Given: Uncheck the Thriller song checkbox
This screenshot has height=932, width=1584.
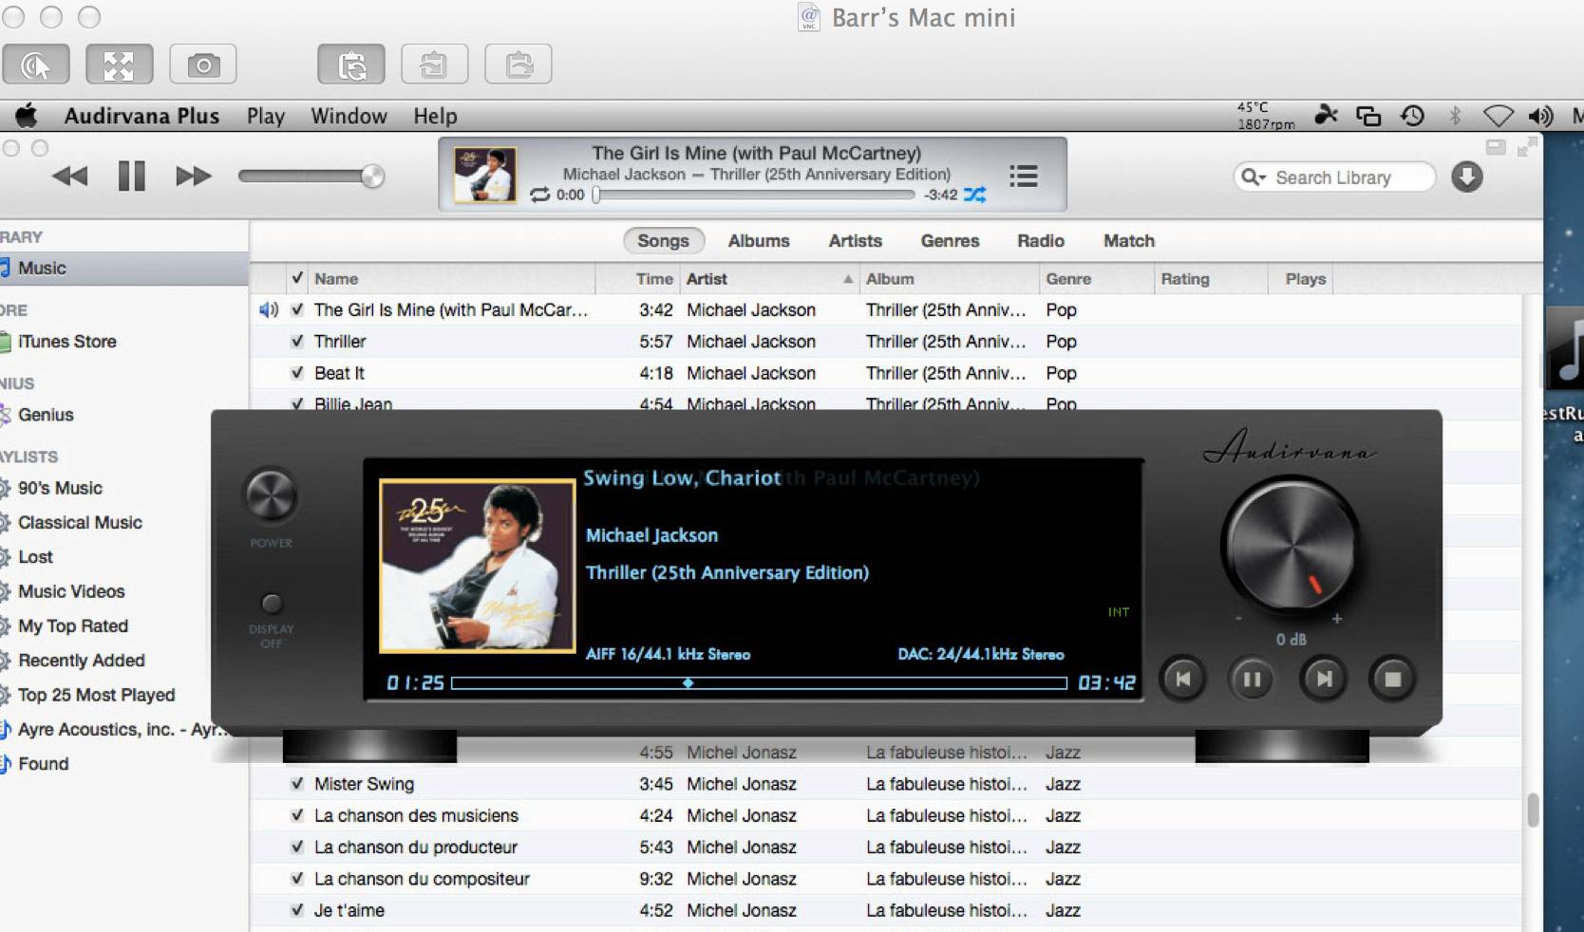Looking at the screenshot, I should click(297, 341).
